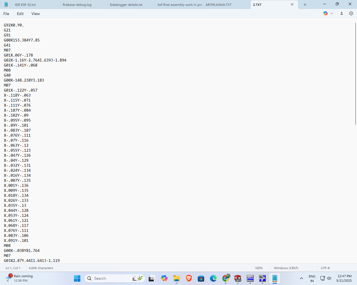Switch to ARTIPLASMA.TXT tab

pos(226,5)
